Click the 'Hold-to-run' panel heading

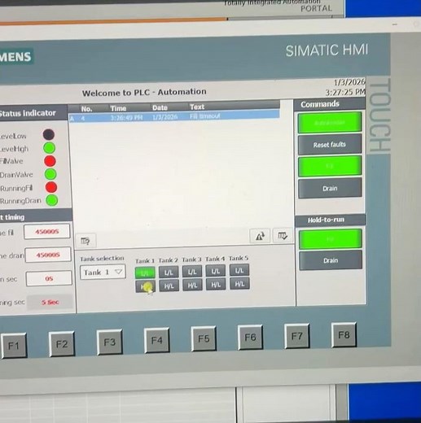coord(326,220)
